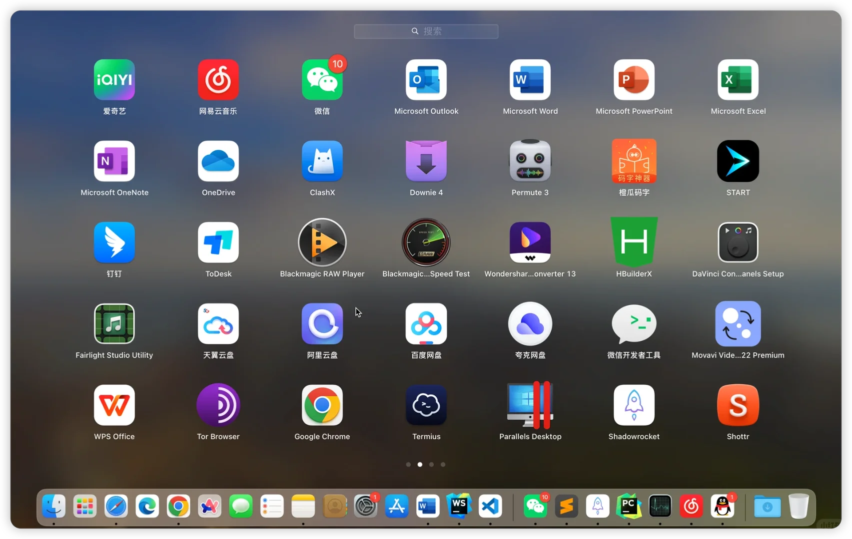Viewport: 852px width, 539px height.
Task: Launch Microsoft Edge from the Dock
Action: click(x=147, y=507)
